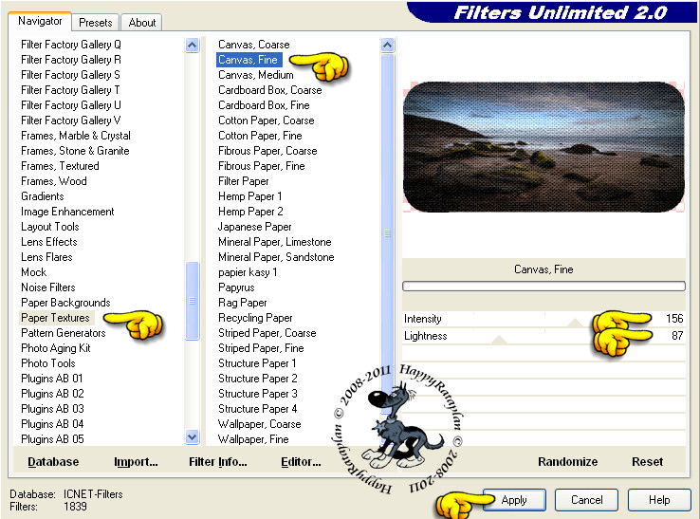Select Plugins AB 05 category
This screenshot has height=519, width=700.
click(x=52, y=439)
